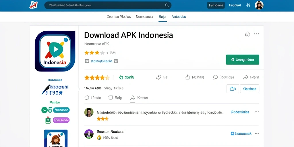Click the image icon after the blue link

(x=116, y=61)
